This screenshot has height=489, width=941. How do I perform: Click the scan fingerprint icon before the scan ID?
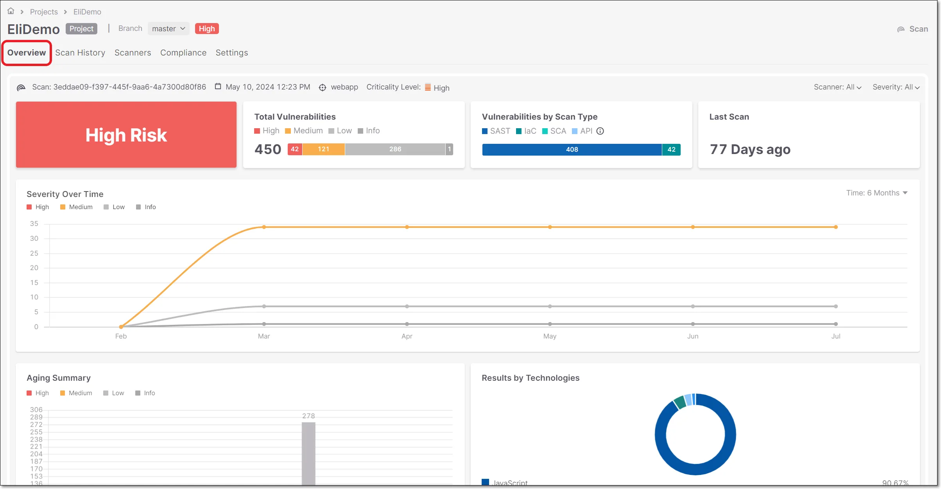(x=21, y=87)
